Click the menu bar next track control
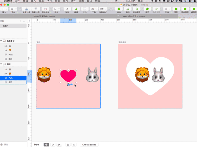 (x=160, y=1)
